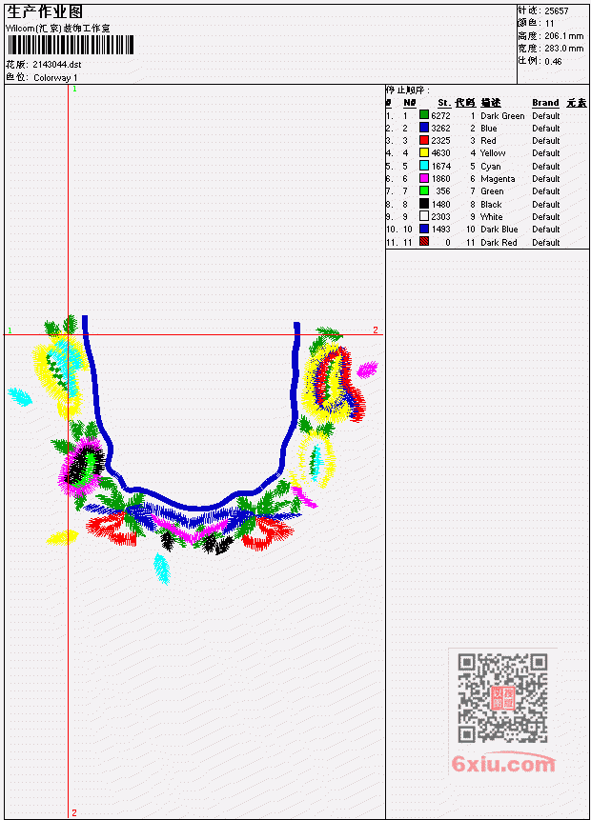Click the "Yellow" description text
This screenshot has height=820, width=591.
(x=493, y=153)
